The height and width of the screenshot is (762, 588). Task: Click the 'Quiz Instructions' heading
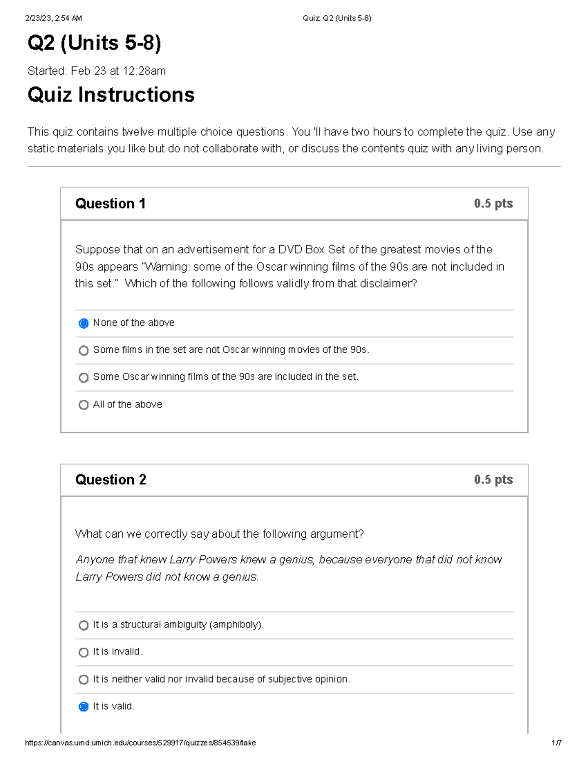(111, 95)
